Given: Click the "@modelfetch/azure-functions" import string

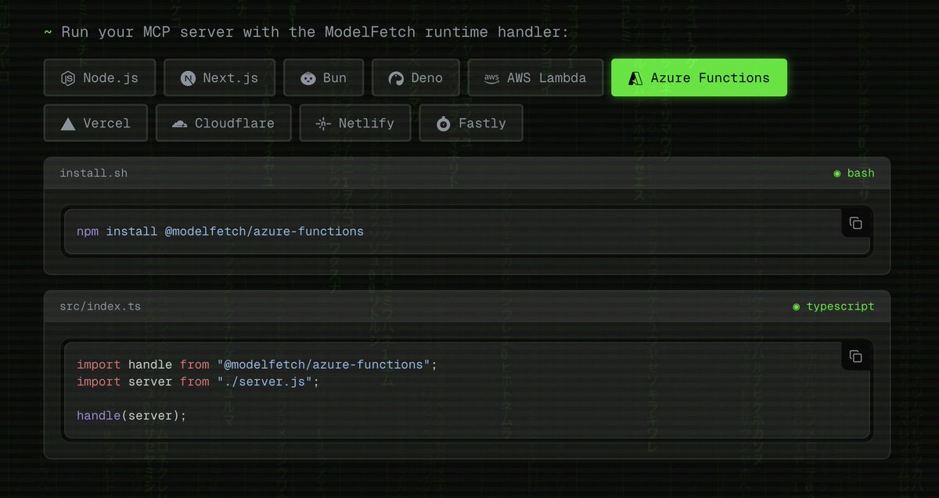Looking at the screenshot, I should (325, 364).
